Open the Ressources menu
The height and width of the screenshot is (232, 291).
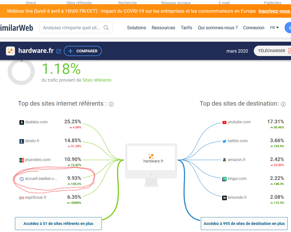163,28
